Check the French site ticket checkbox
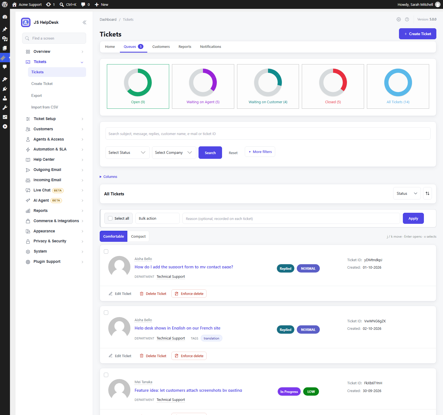This screenshot has height=415, width=443. tap(106, 313)
